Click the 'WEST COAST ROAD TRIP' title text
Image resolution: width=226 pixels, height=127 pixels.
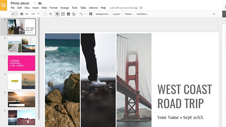185,96
